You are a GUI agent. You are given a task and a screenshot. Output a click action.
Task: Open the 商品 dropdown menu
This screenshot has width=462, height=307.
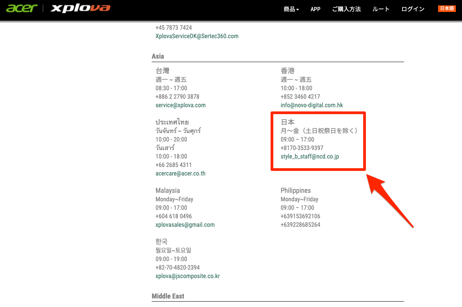click(291, 9)
